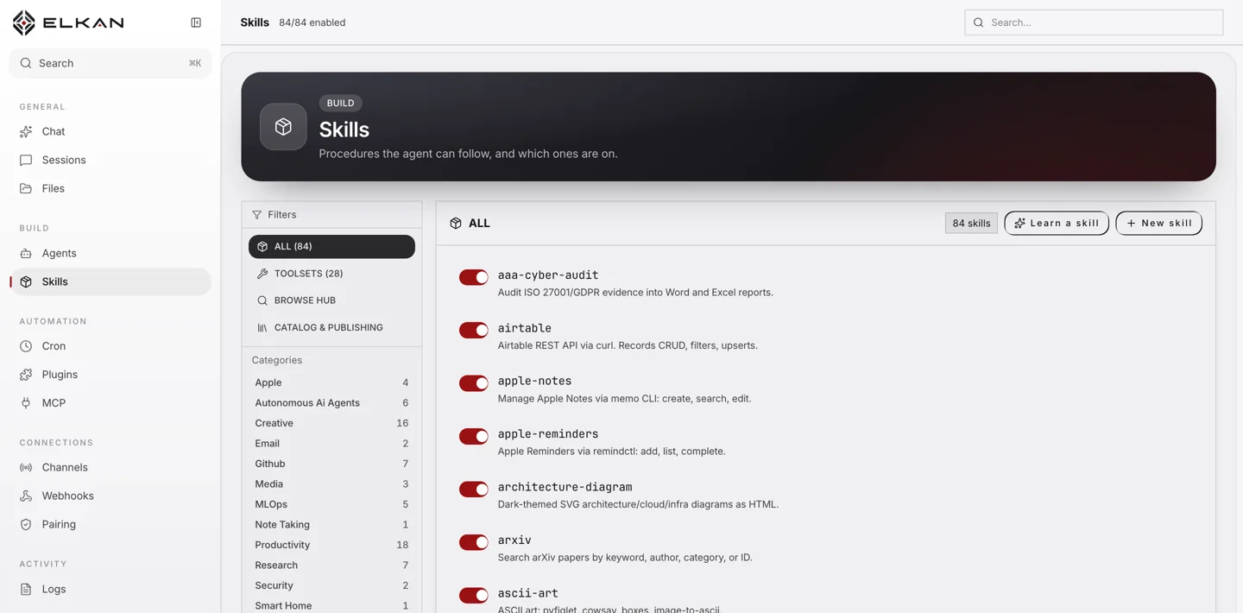The width and height of the screenshot is (1243, 613).
Task: Select the ALL (84) filter
Action: point(331,246)
